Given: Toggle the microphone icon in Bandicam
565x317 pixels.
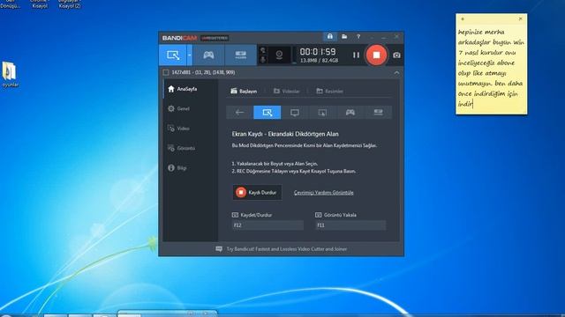Looking at the screenshot, I should pos(263,60).
